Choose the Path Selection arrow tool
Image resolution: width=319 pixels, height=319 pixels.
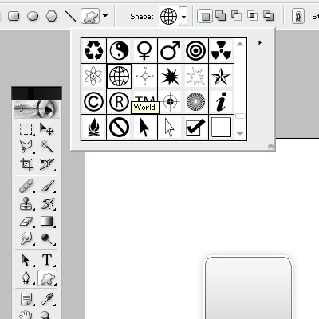[x=26, y=260]
